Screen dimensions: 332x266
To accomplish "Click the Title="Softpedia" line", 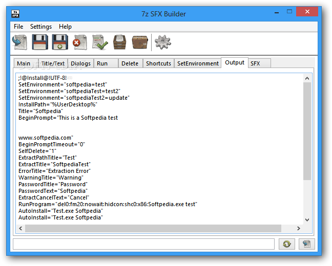I will click(x=40, y=111).
